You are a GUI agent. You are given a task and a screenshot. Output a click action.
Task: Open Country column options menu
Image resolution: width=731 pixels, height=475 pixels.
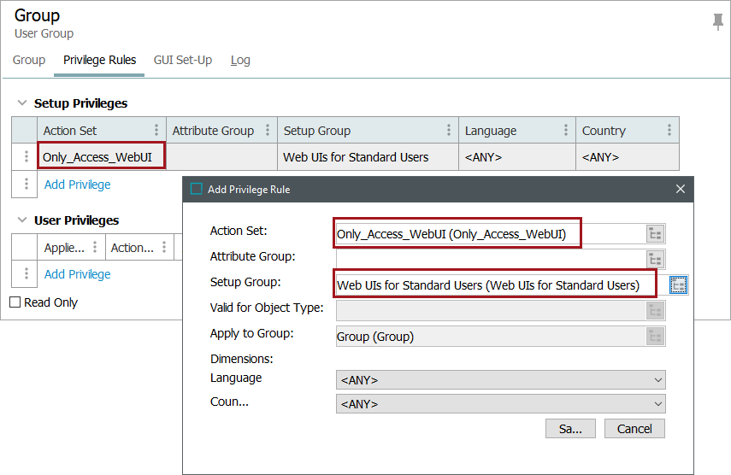(669, 131)
